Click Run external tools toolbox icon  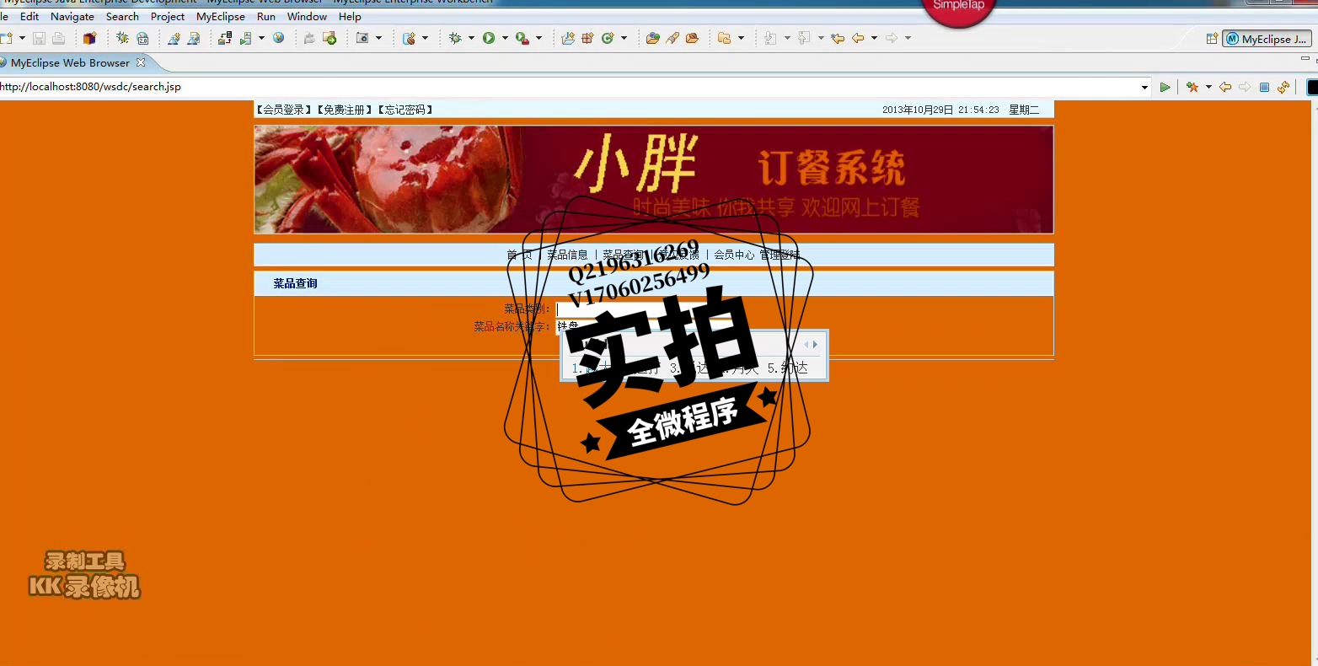point(522,38)
